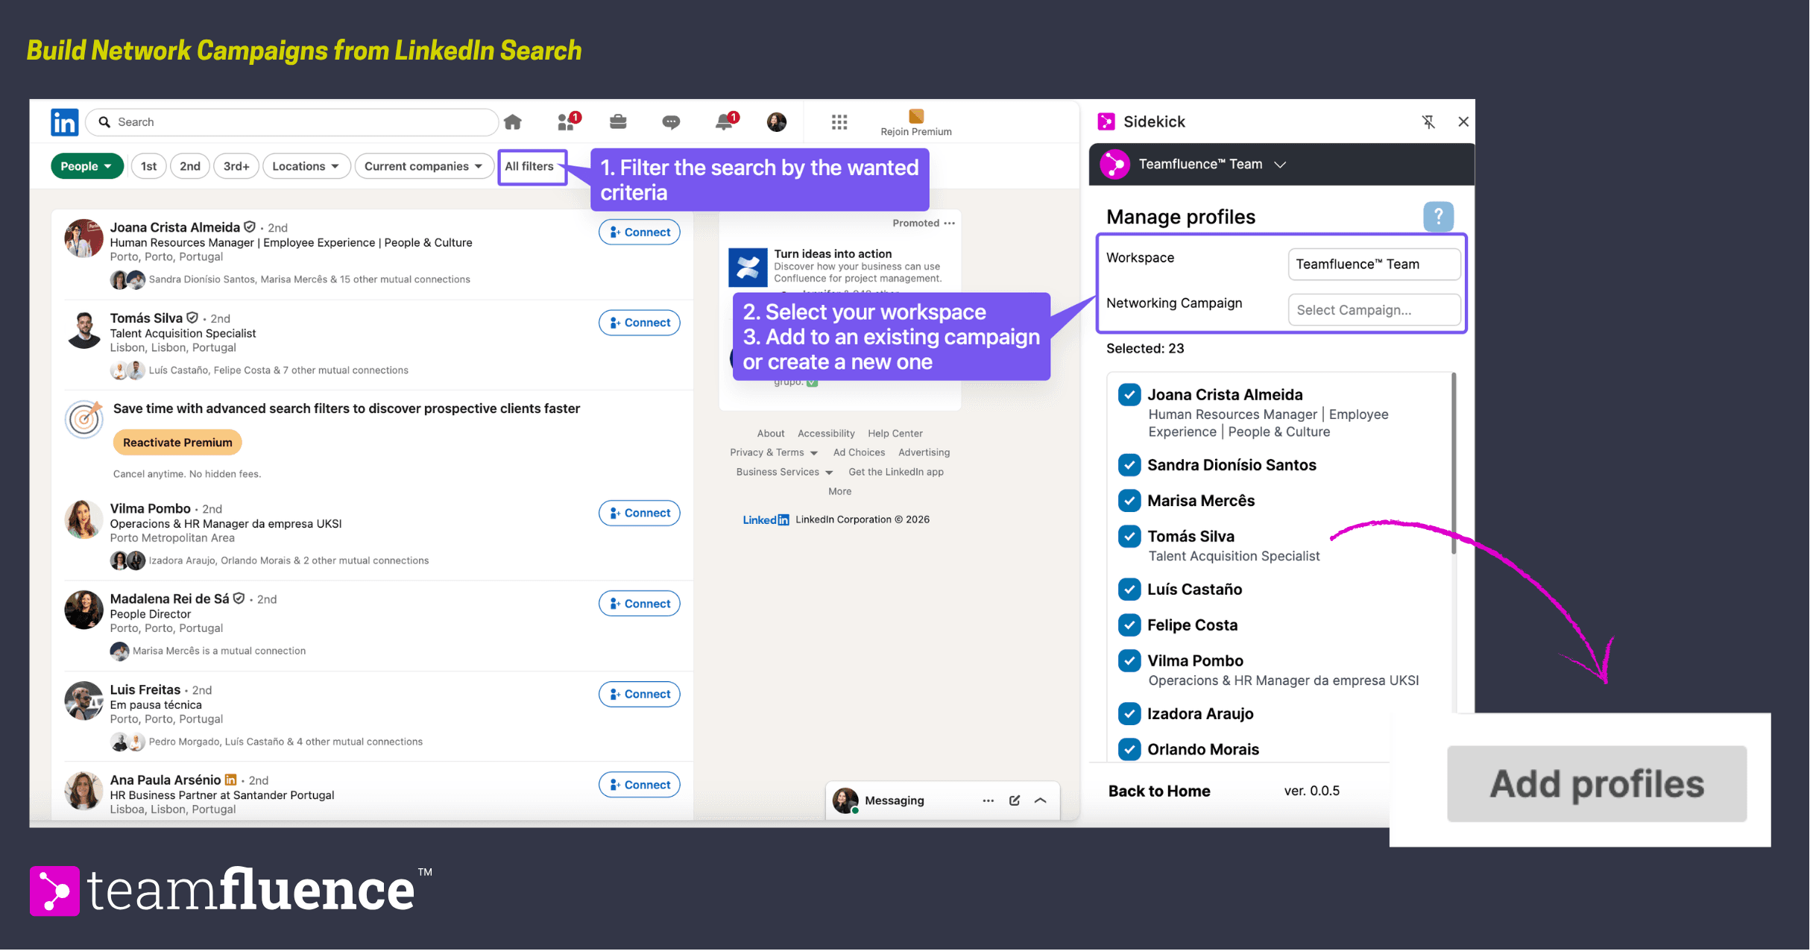Connect with Vilma Pombo
Viewport: 1810px width, 951px height.
pos(640,513)
